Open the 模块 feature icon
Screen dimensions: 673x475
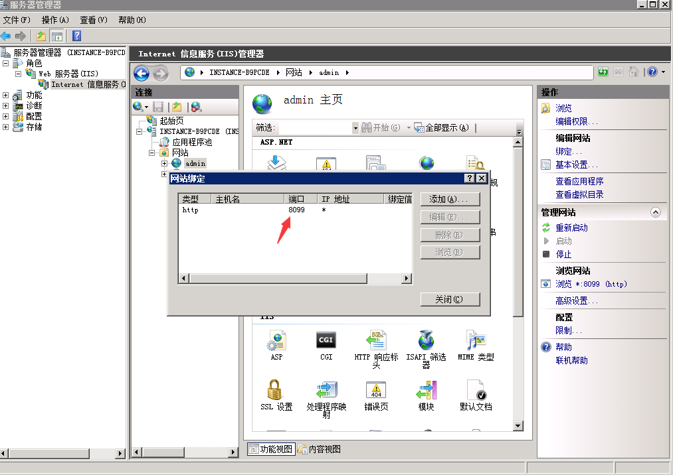[427, 395]
